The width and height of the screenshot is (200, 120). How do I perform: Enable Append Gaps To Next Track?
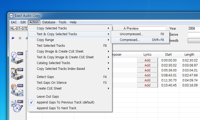click(70, 108)
